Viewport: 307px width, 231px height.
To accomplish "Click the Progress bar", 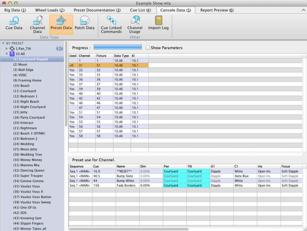I will 117,48.
